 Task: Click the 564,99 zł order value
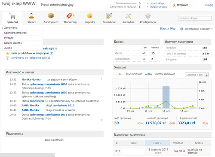[179, 151]
